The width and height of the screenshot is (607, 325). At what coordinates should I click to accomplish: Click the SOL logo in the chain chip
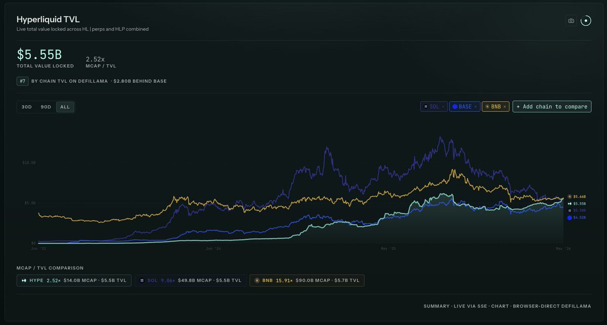[426, 107]
